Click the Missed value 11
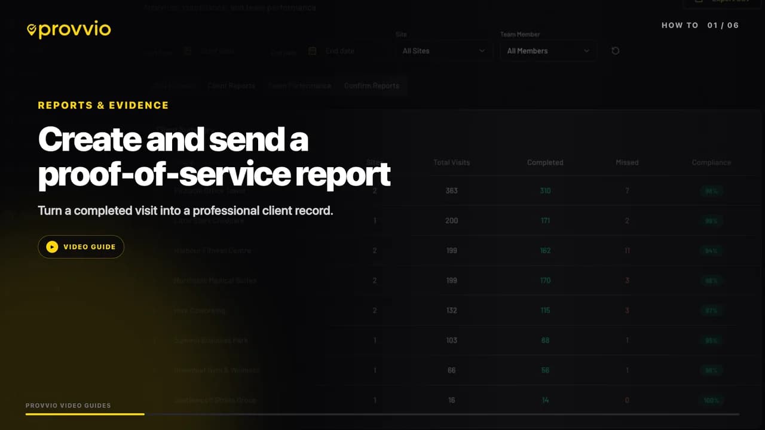This screenshot has height=430, width=765. 627,251
